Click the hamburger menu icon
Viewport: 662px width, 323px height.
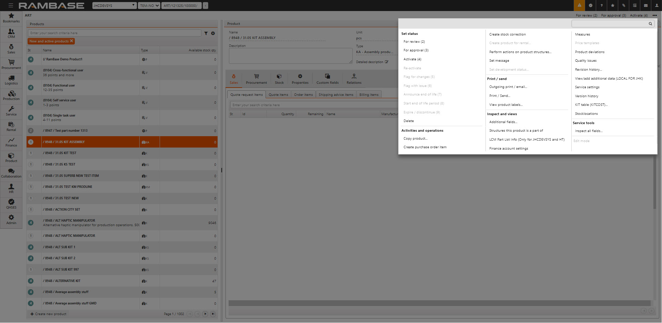(x=11, y=6)
